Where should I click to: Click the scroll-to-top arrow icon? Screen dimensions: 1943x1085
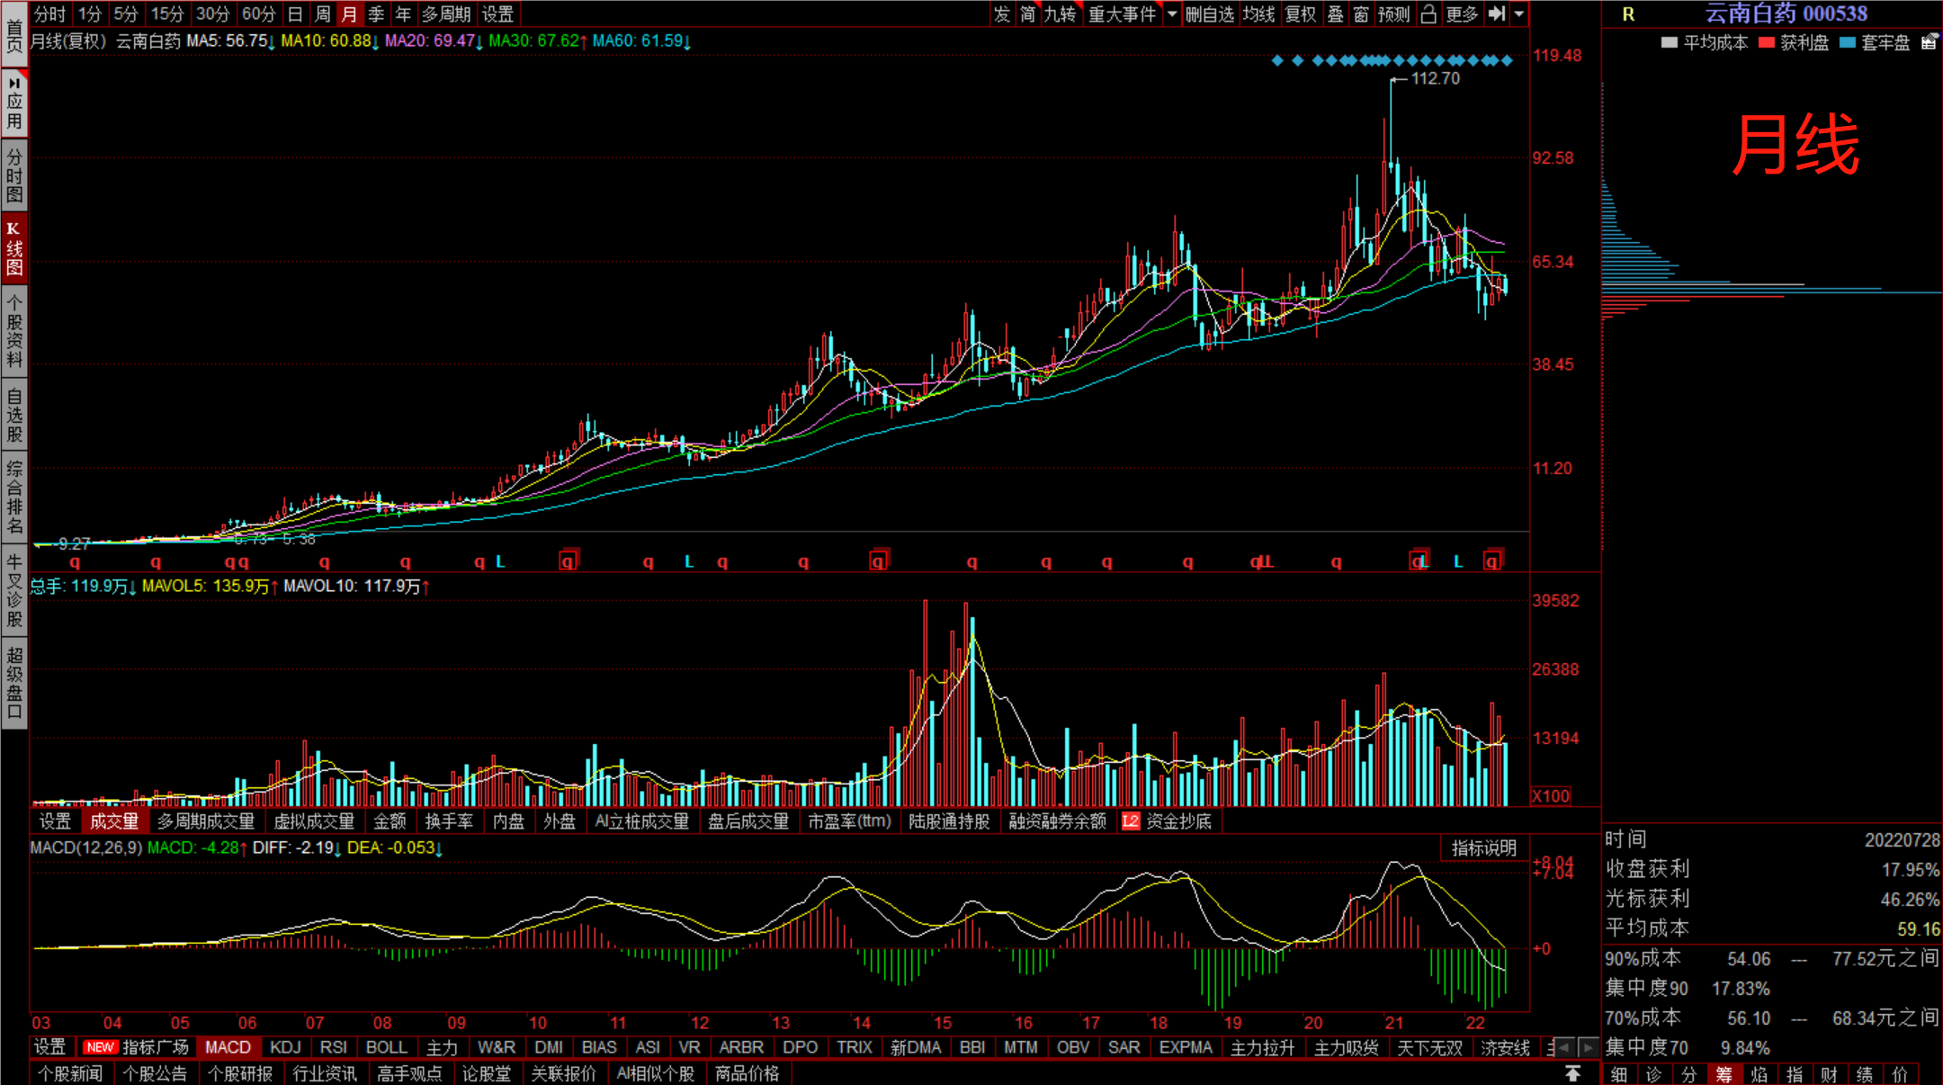[x=1572, y=1073]
